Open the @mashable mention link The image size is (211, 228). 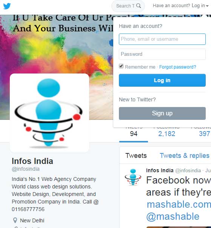173,217
